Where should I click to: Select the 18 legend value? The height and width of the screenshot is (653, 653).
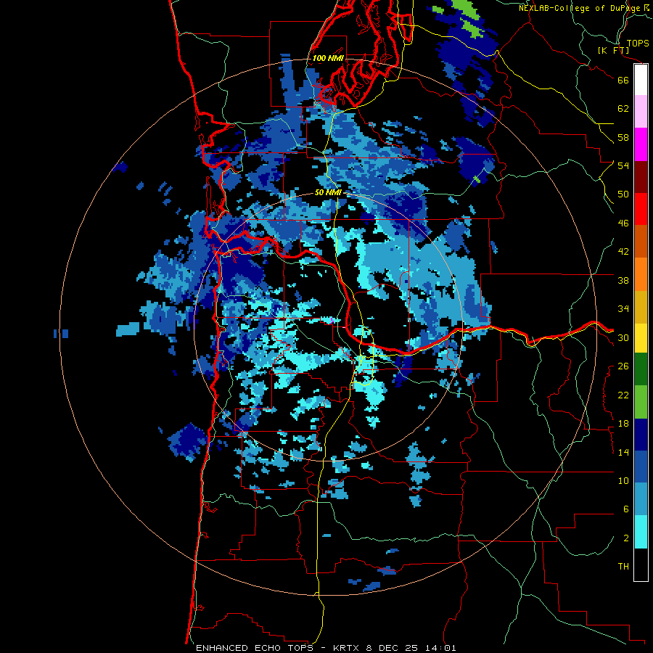(x=623, y=424)
